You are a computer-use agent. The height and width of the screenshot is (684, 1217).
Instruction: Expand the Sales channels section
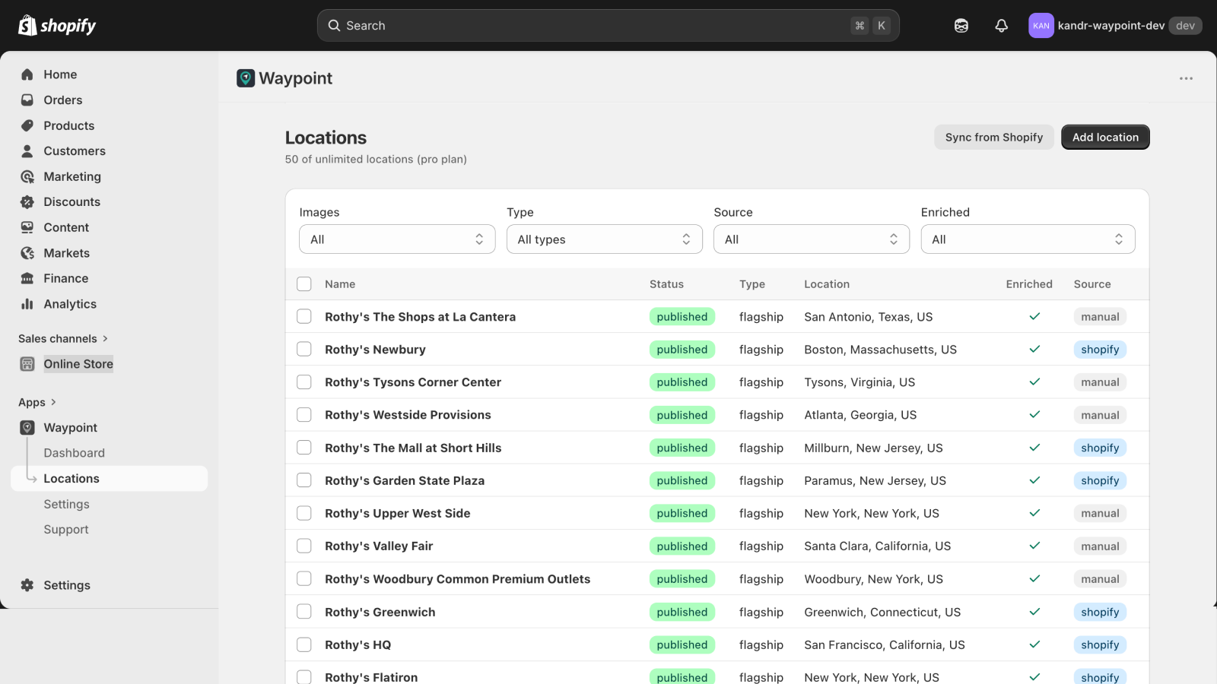[63, 339]
